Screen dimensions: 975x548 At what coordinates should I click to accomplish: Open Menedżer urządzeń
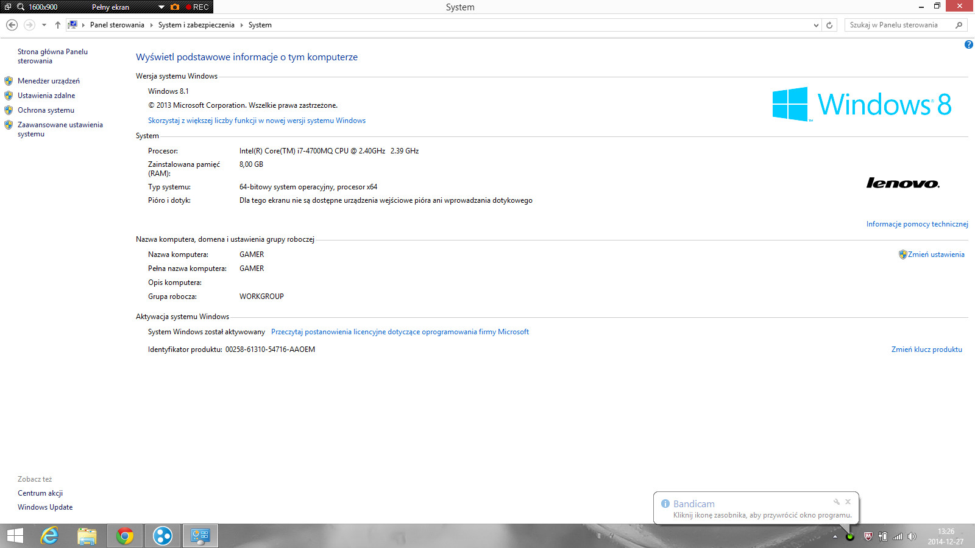tap(49, 81)
